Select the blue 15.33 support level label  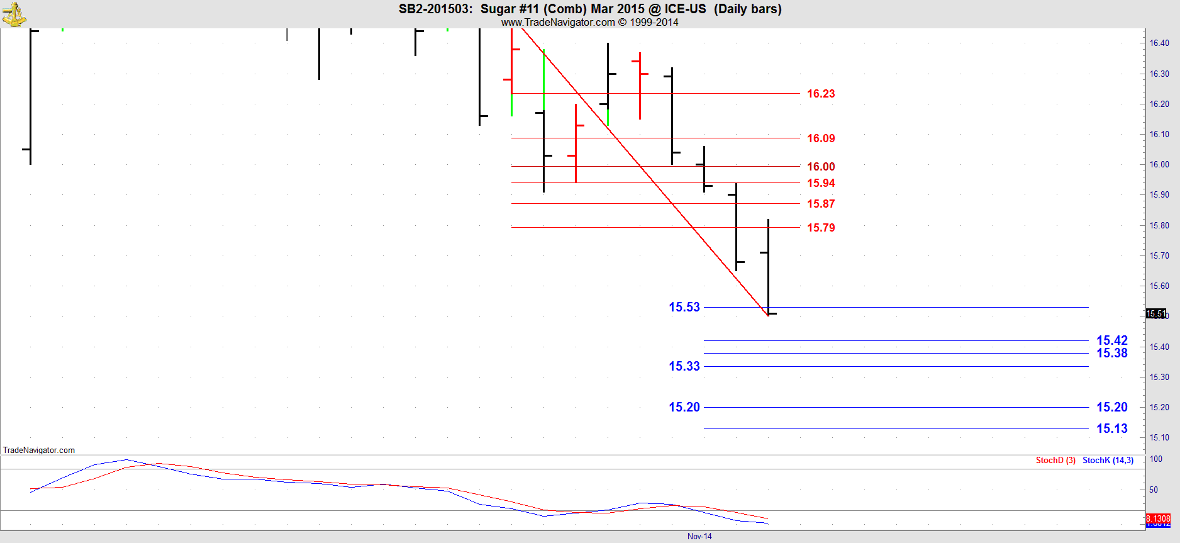click(x=684, y=366)
